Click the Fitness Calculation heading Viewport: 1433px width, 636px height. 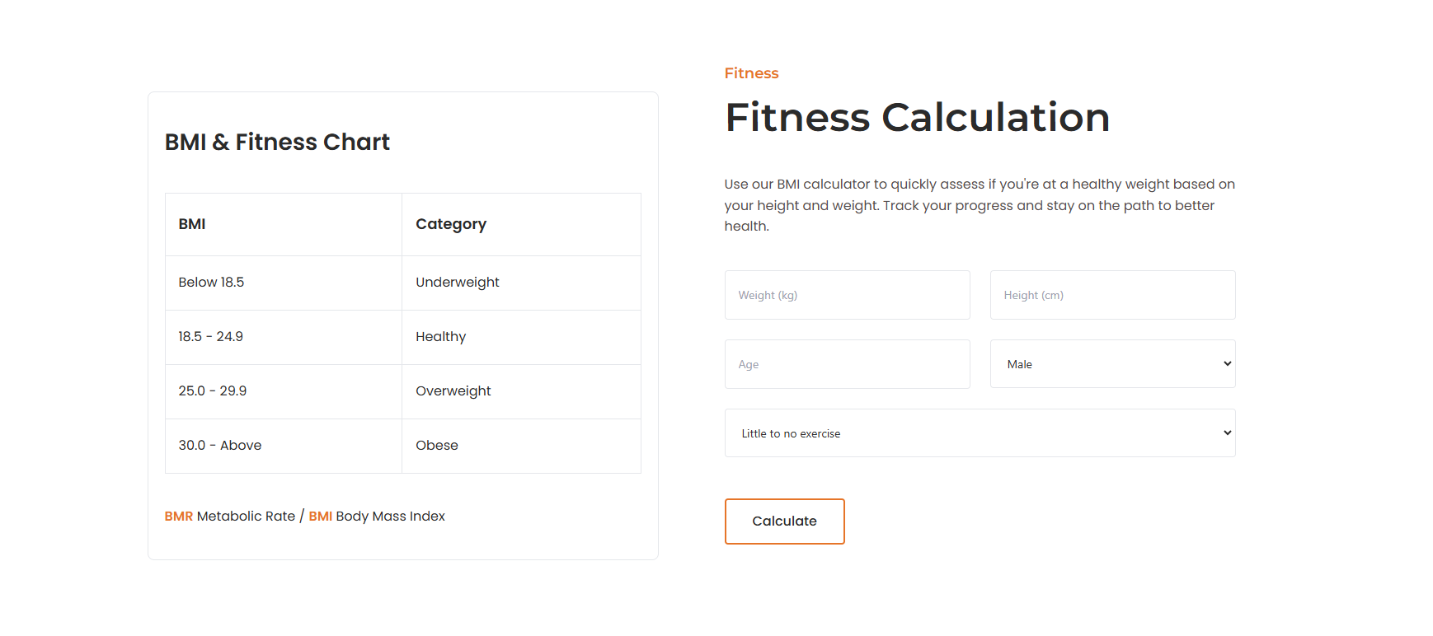coord(917,117)
